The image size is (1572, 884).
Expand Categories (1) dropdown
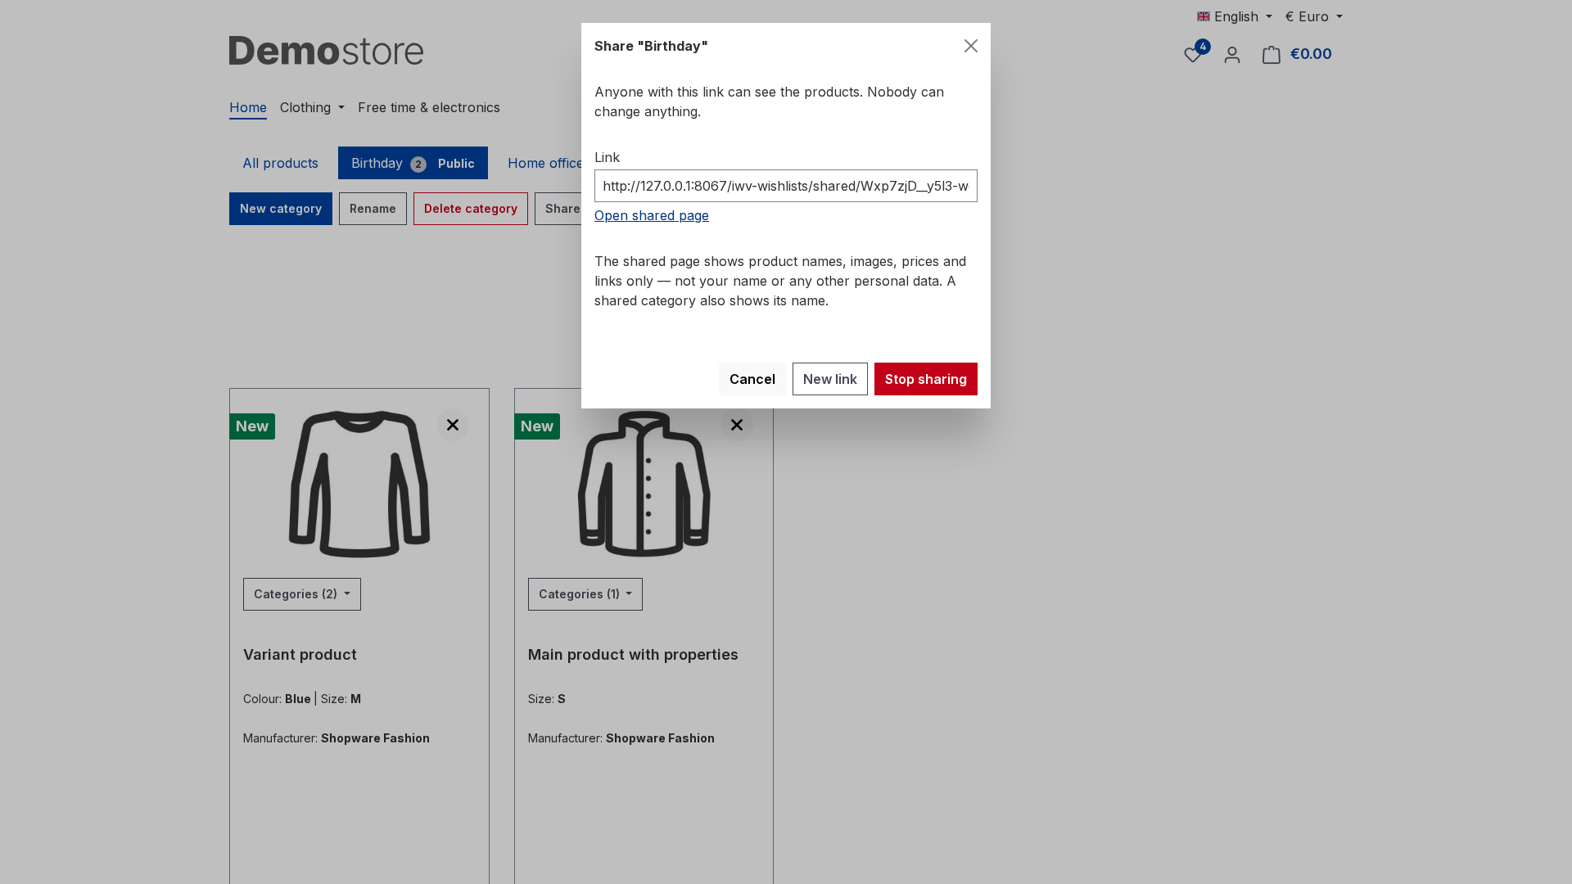585,594
